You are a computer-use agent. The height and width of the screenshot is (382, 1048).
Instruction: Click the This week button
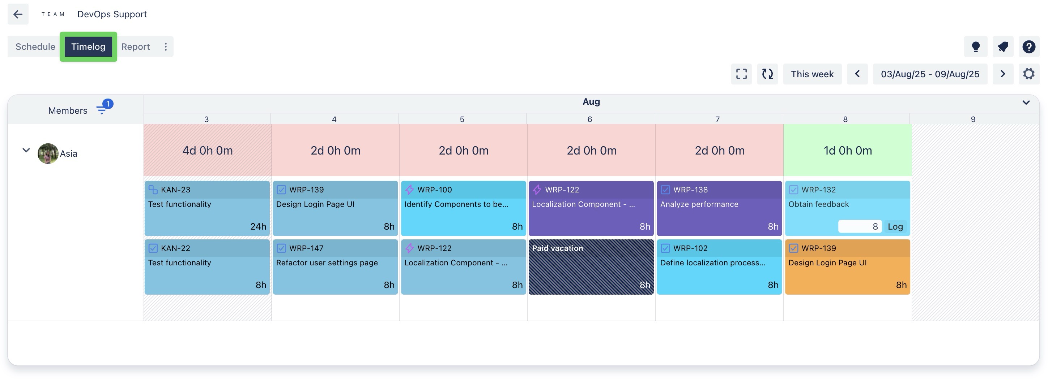pyautogui.click(x=811, y=74)
